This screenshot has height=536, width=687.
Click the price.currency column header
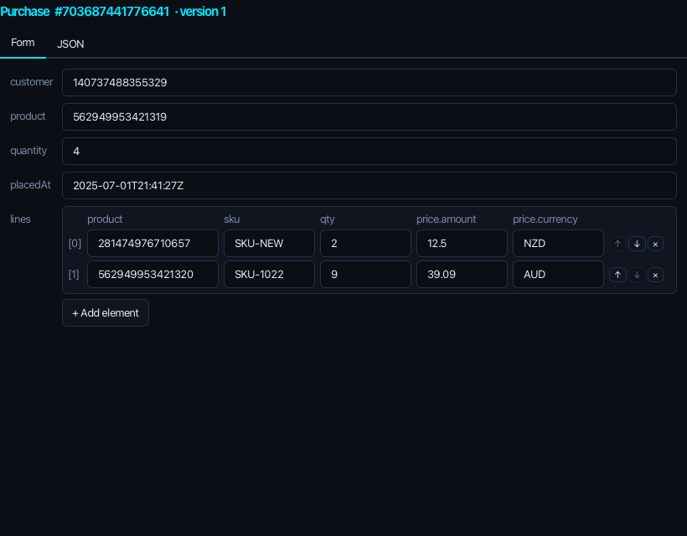[x=545, y=219]
